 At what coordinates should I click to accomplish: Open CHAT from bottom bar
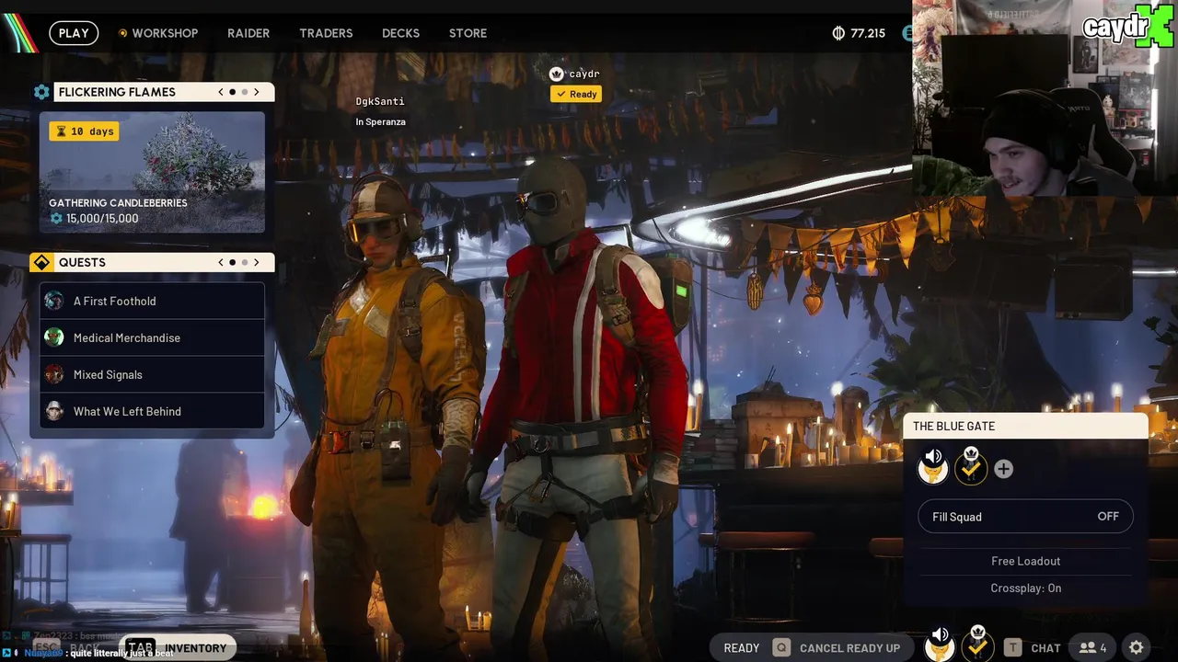(x=1045, y=648)
